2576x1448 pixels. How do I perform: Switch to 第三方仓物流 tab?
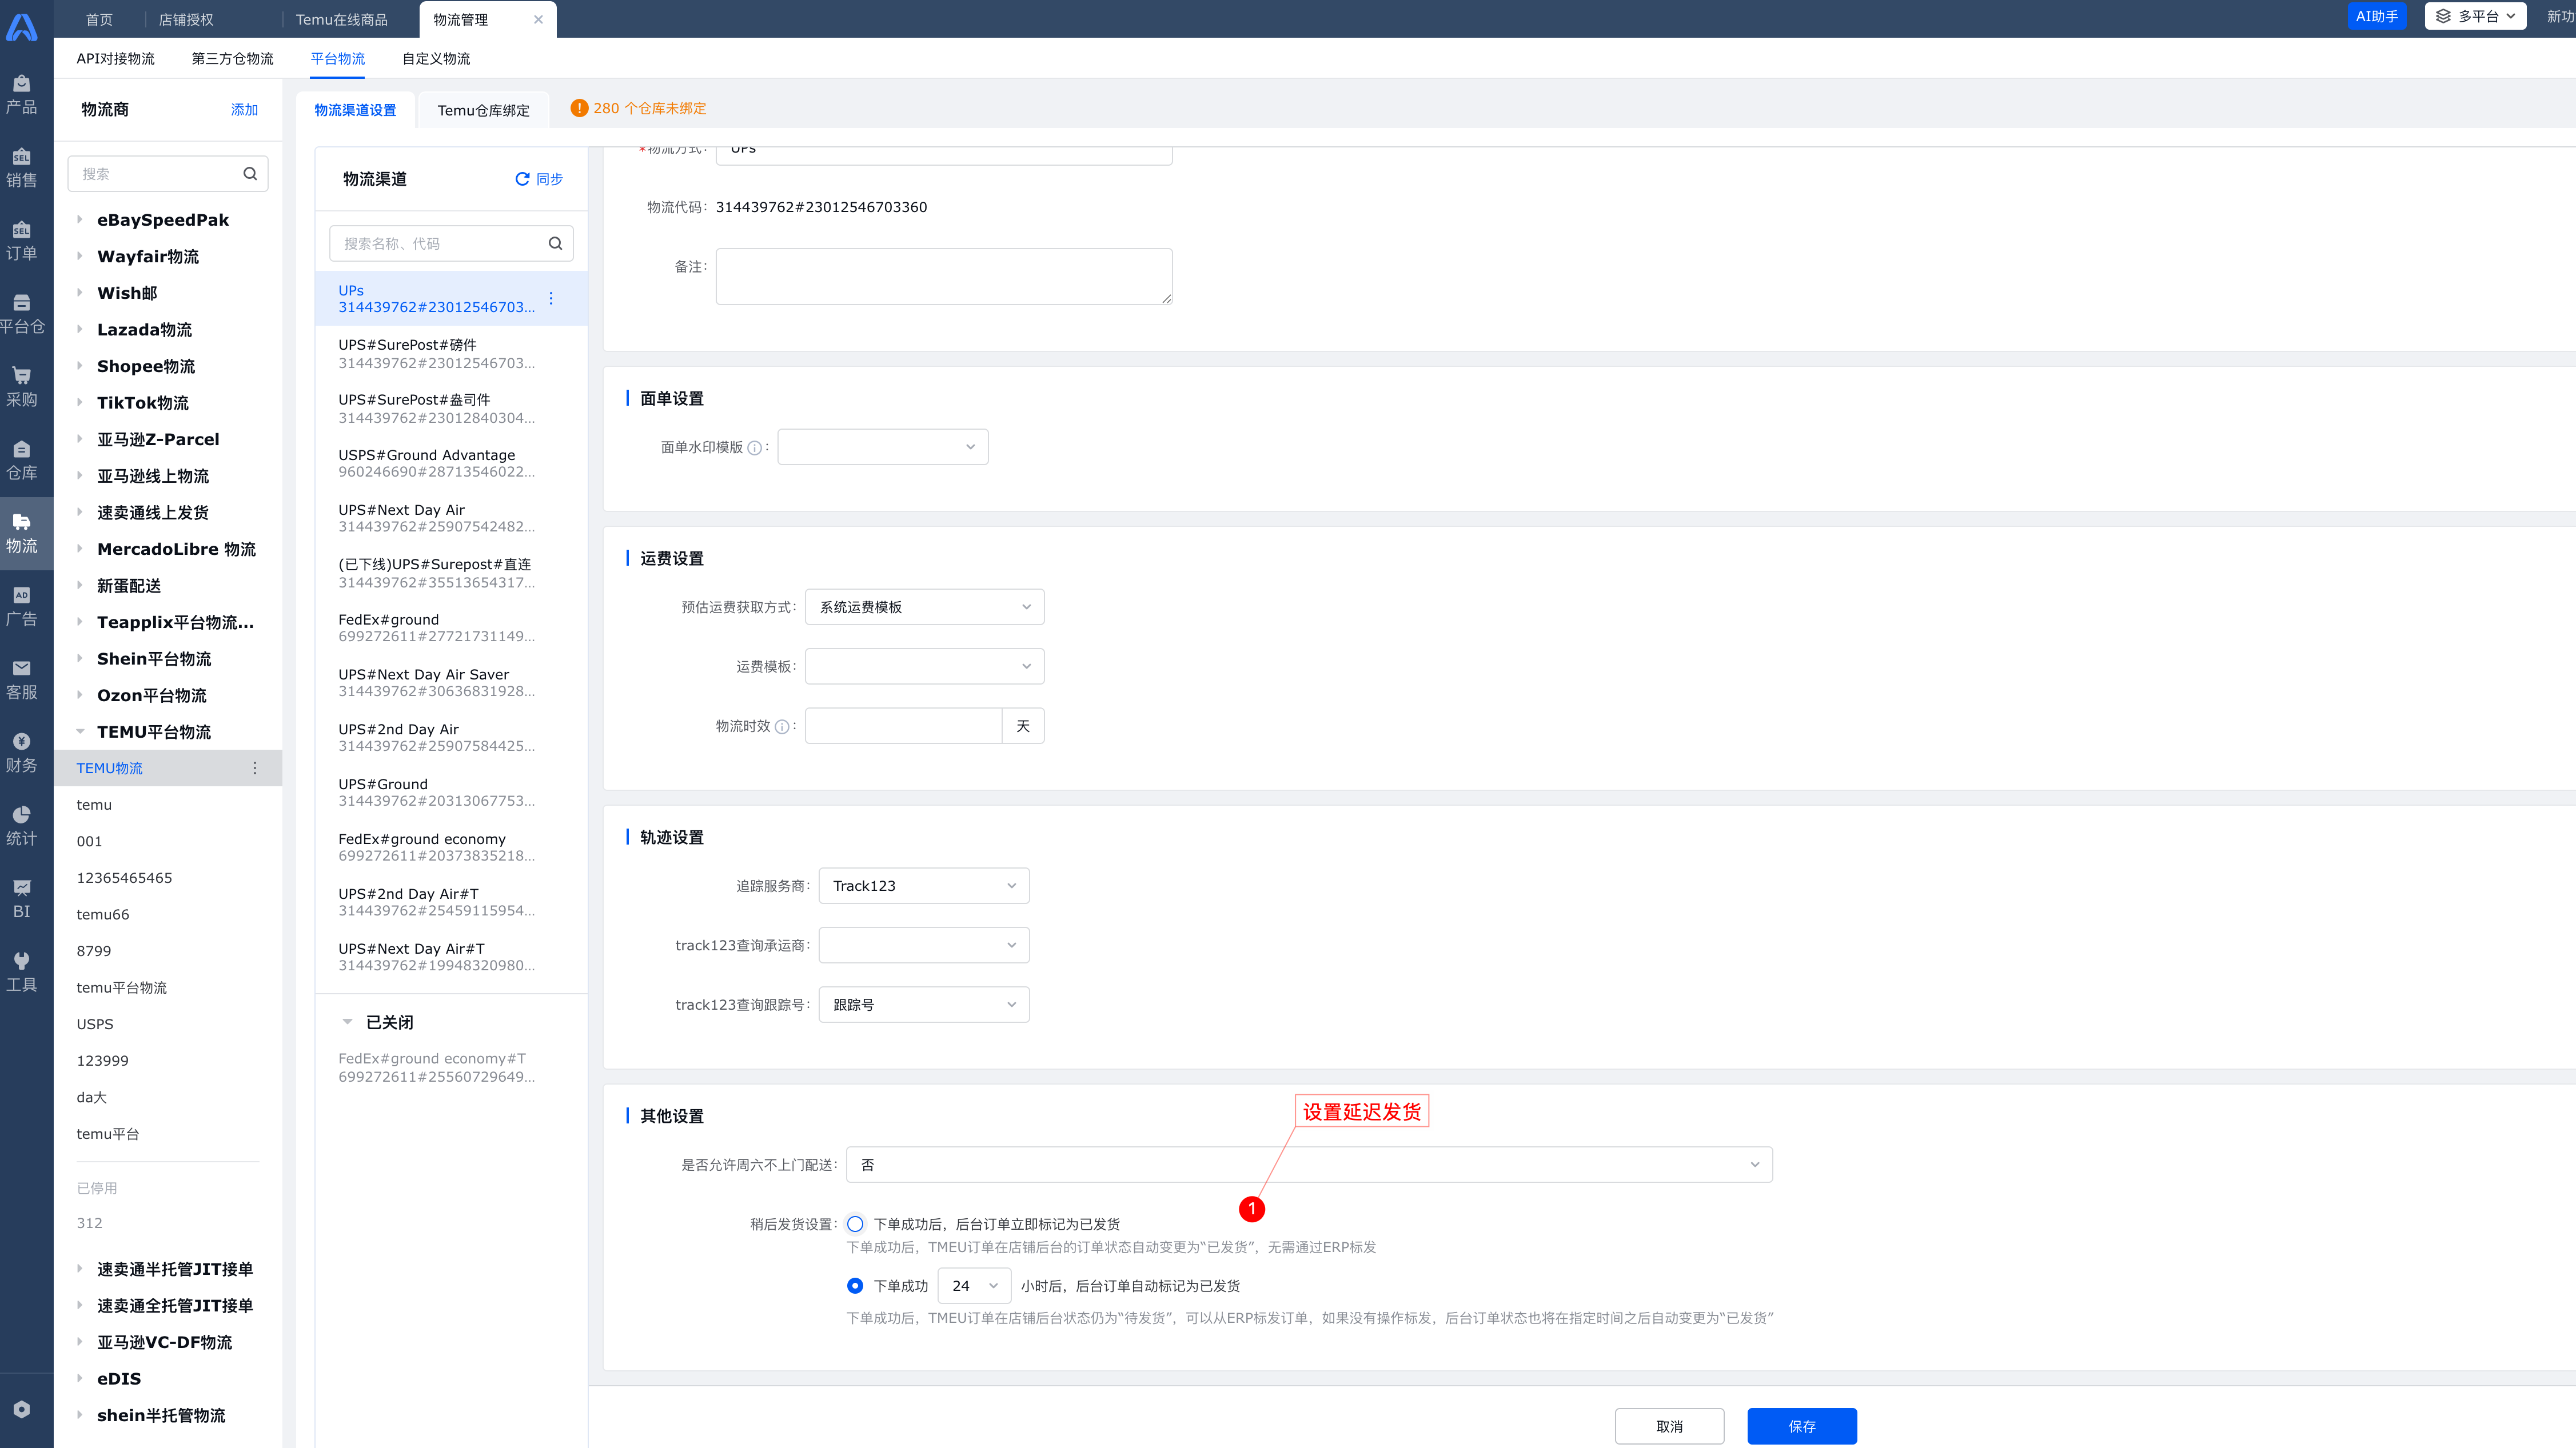tap(232, 59)
